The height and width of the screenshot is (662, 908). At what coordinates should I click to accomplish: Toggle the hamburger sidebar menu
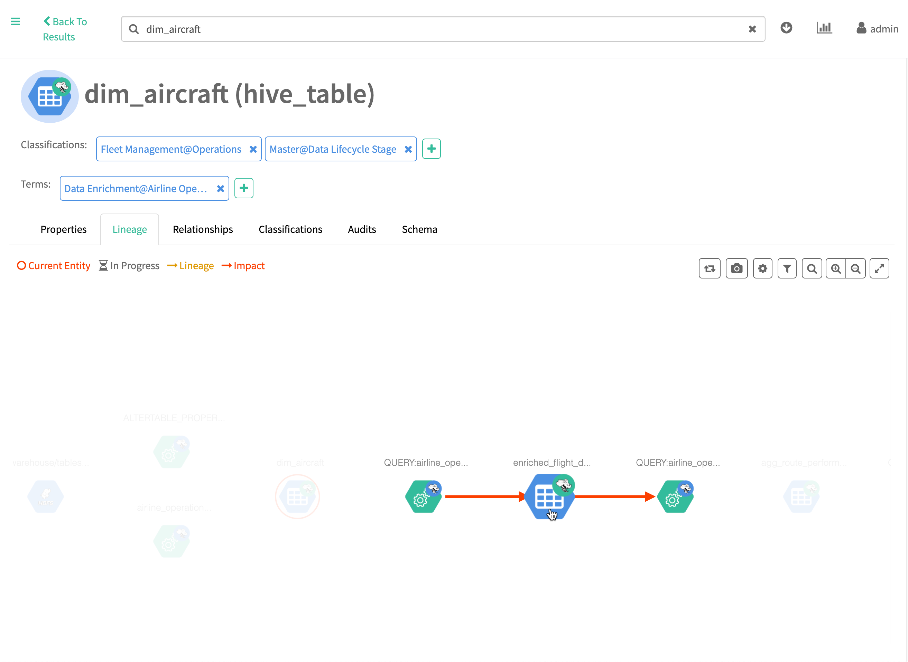tap(15, 22)
